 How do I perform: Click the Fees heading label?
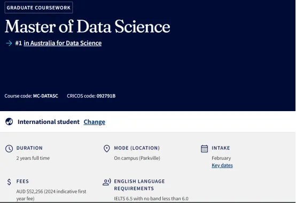click(22, 181)
